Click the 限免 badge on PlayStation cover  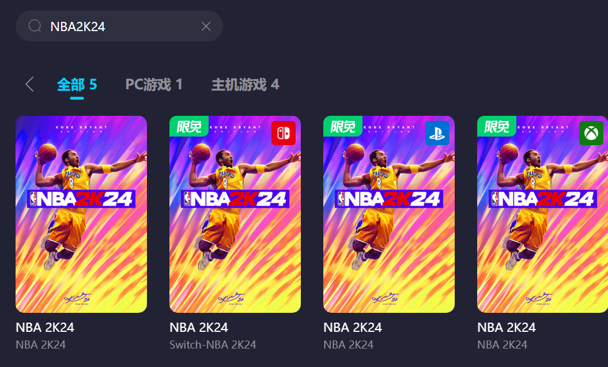coord(343,126)
